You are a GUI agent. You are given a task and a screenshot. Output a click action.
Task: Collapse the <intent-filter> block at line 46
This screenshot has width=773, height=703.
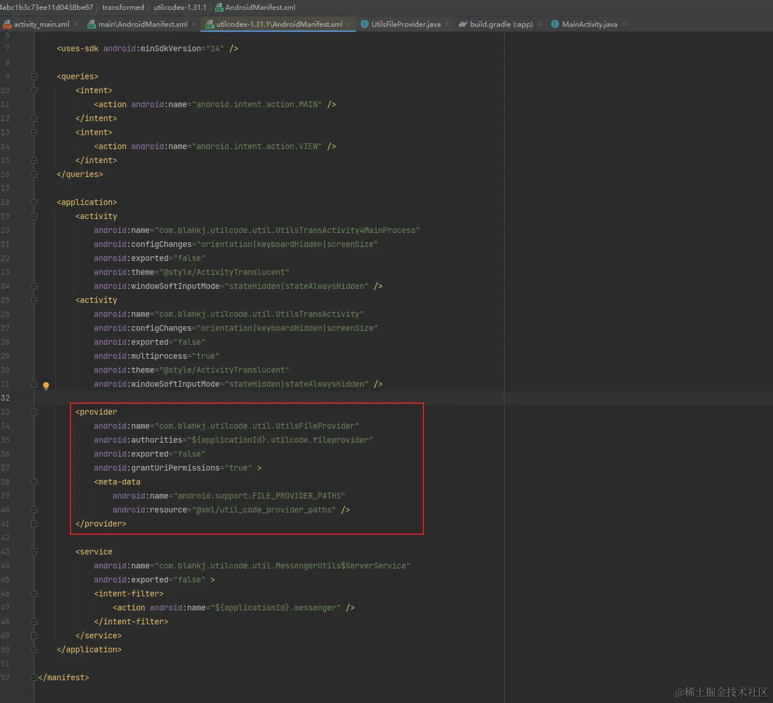coord(34,594)
